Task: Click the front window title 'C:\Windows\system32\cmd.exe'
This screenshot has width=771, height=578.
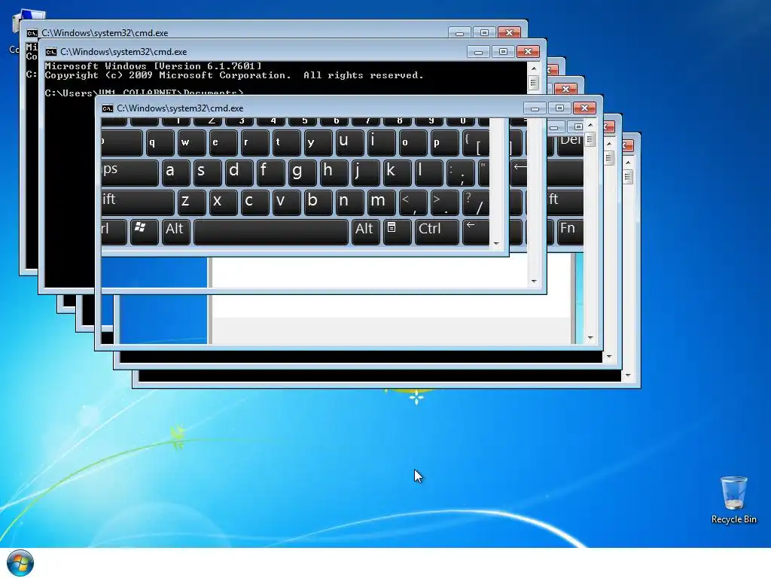Action: coord(180,108)
